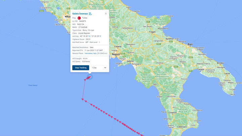Click the blue E longitude indicator
242x136 pixels.
pos(100,36)
